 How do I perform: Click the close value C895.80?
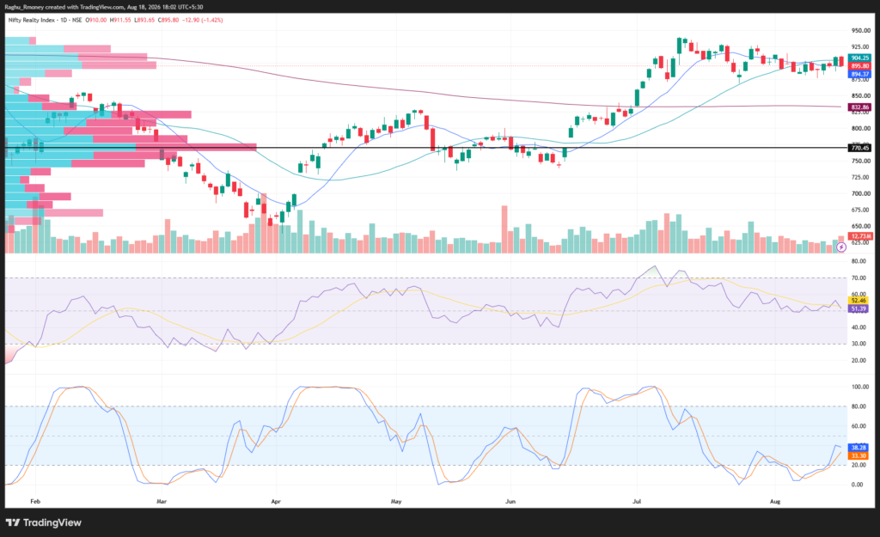click(168, 21)
